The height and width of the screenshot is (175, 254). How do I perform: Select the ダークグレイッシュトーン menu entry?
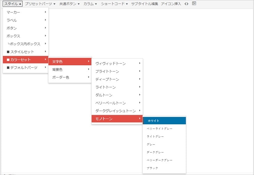pos(117,111)
